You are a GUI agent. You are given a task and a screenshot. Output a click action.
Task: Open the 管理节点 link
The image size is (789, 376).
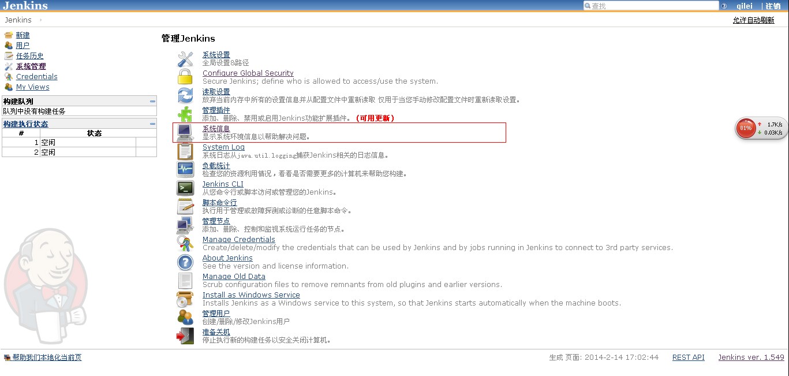tap(216, 221)
